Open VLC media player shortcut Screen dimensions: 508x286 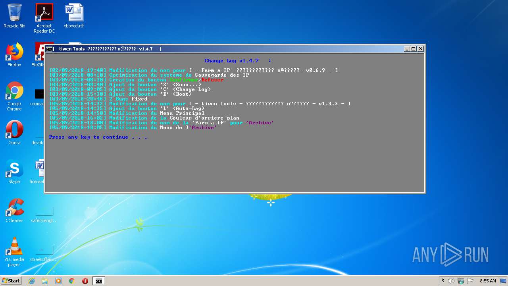click(14, 252)
